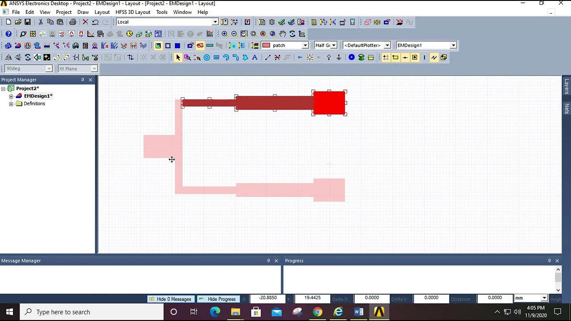
Task: Select the Draw Line tool
Action: click(x=268, y=58)
